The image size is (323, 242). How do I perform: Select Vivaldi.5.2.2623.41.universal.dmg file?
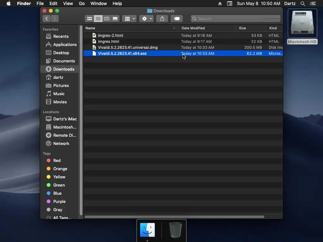[183, 48]
